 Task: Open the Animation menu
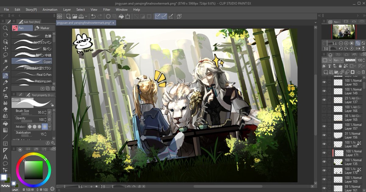[x=50, y=9]
